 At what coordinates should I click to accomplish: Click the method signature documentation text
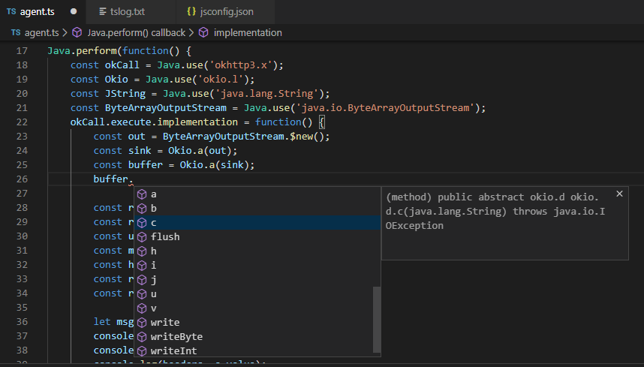(495, 212)
